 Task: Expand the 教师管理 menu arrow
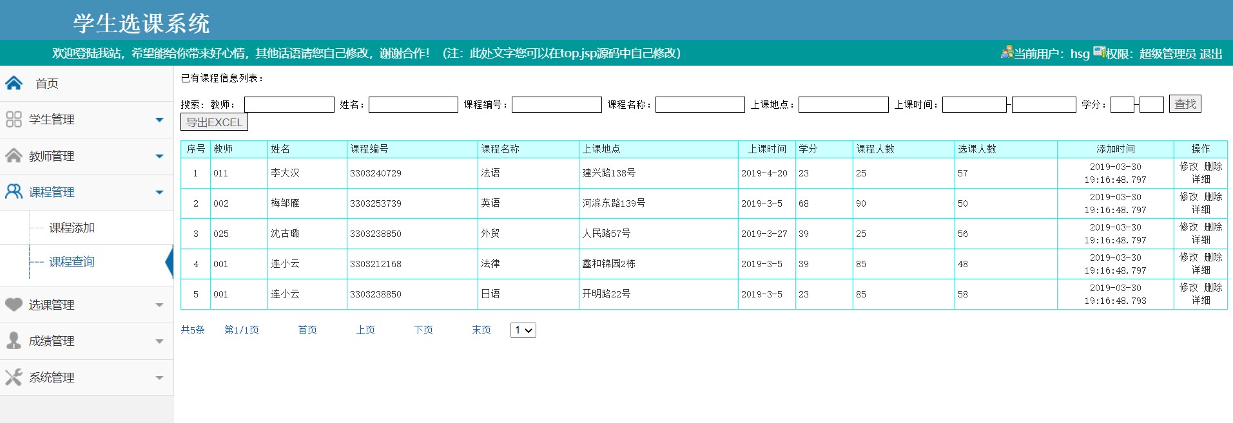click(159, 156)
